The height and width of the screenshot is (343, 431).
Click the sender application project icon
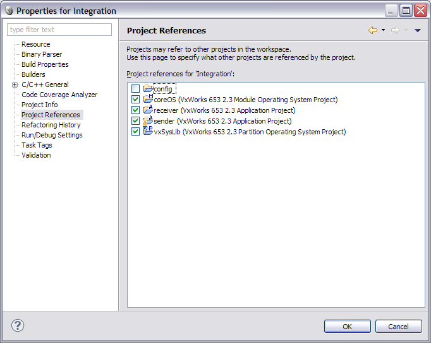[148, 120]
